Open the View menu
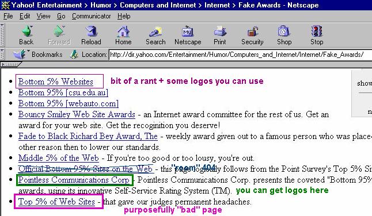Viewport: 372px width, 216px height. pos(43,16)
